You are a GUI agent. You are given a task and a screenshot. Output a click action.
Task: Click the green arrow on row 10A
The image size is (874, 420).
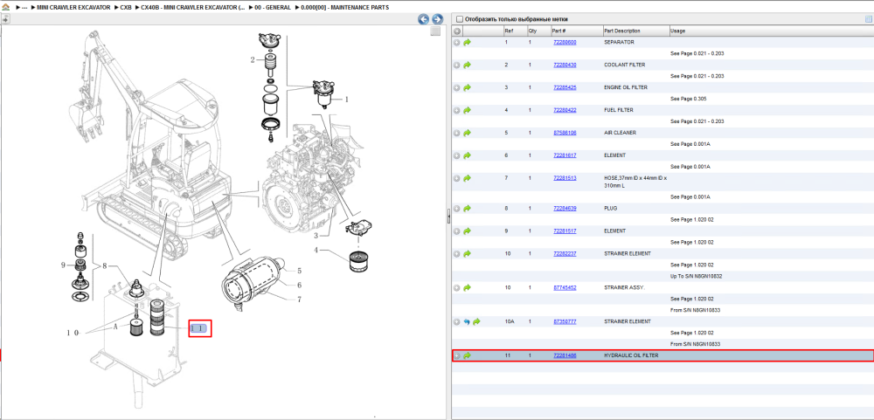(x=476, y=322)
